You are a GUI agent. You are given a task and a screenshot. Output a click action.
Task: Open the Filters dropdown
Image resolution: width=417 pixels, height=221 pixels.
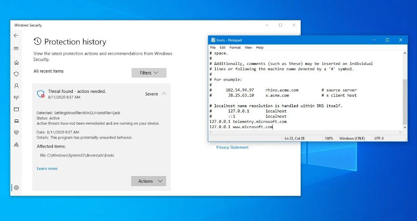pos(149,73)
